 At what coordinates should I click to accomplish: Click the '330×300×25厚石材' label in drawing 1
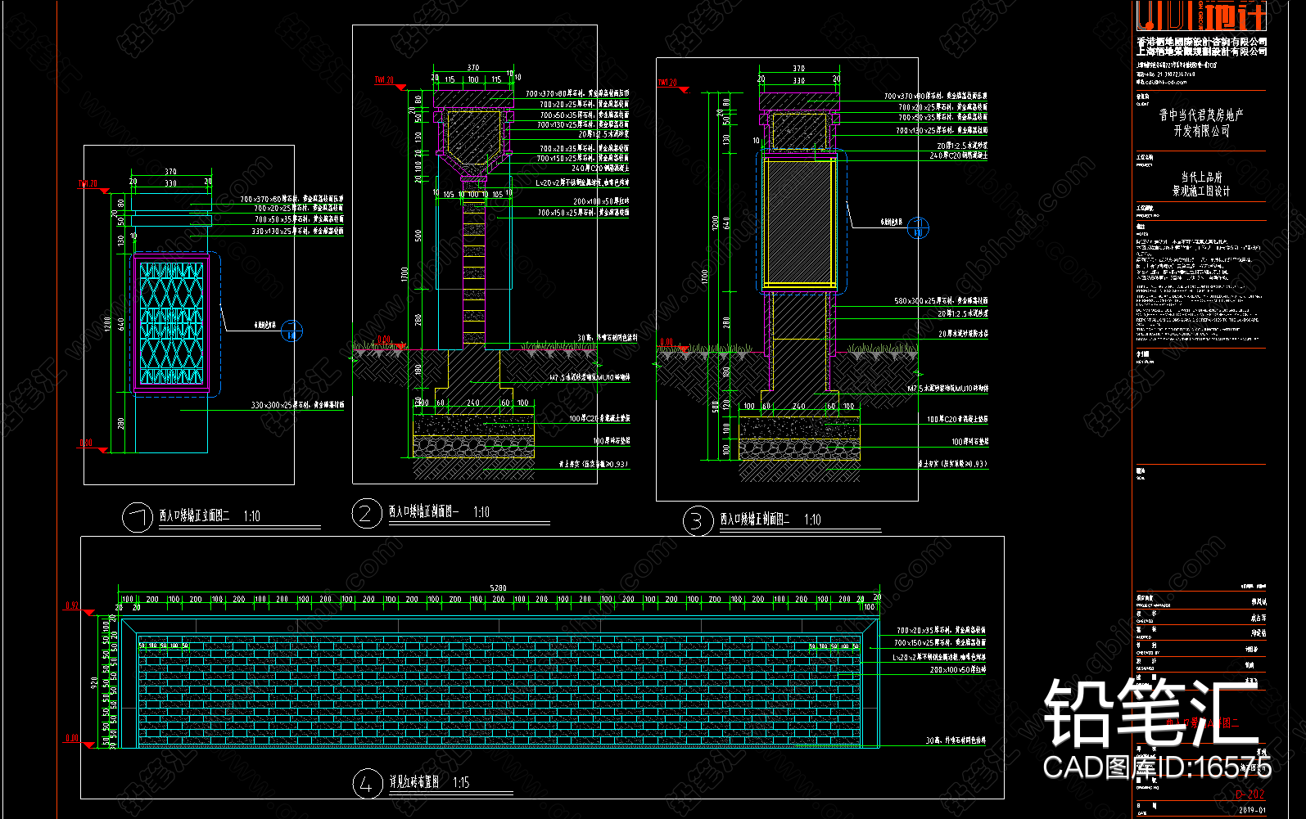point(297,405)
